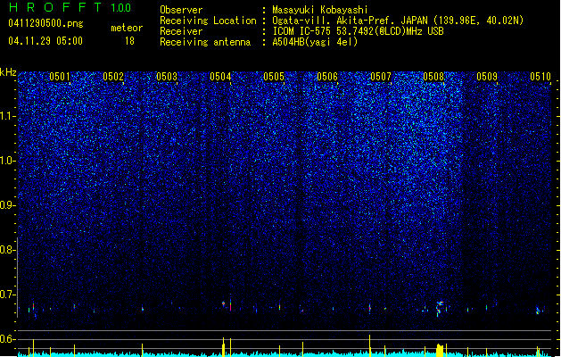Click the 0510 time marker

point(540,77)
